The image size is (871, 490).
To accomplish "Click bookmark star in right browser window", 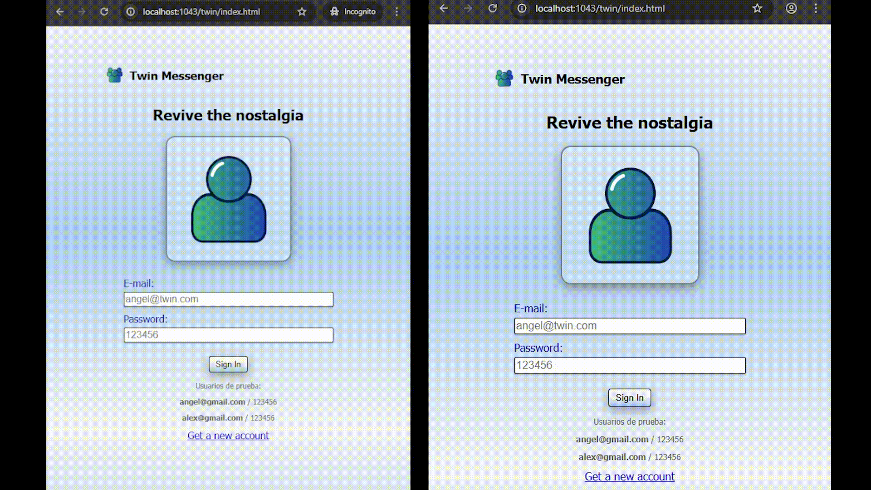I will pos(757,8).
